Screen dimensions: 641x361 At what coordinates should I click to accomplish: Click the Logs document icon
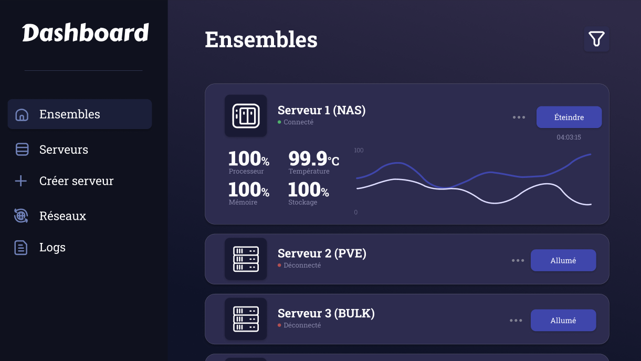pos(20,248)
